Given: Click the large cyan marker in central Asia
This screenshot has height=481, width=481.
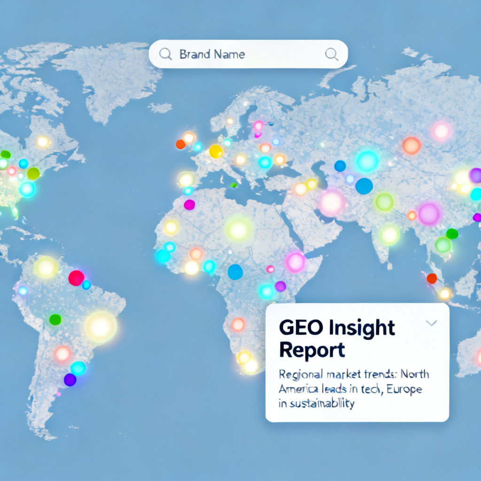Looking at the screenshot, I should pyautogui.click(x=367, y=162).
